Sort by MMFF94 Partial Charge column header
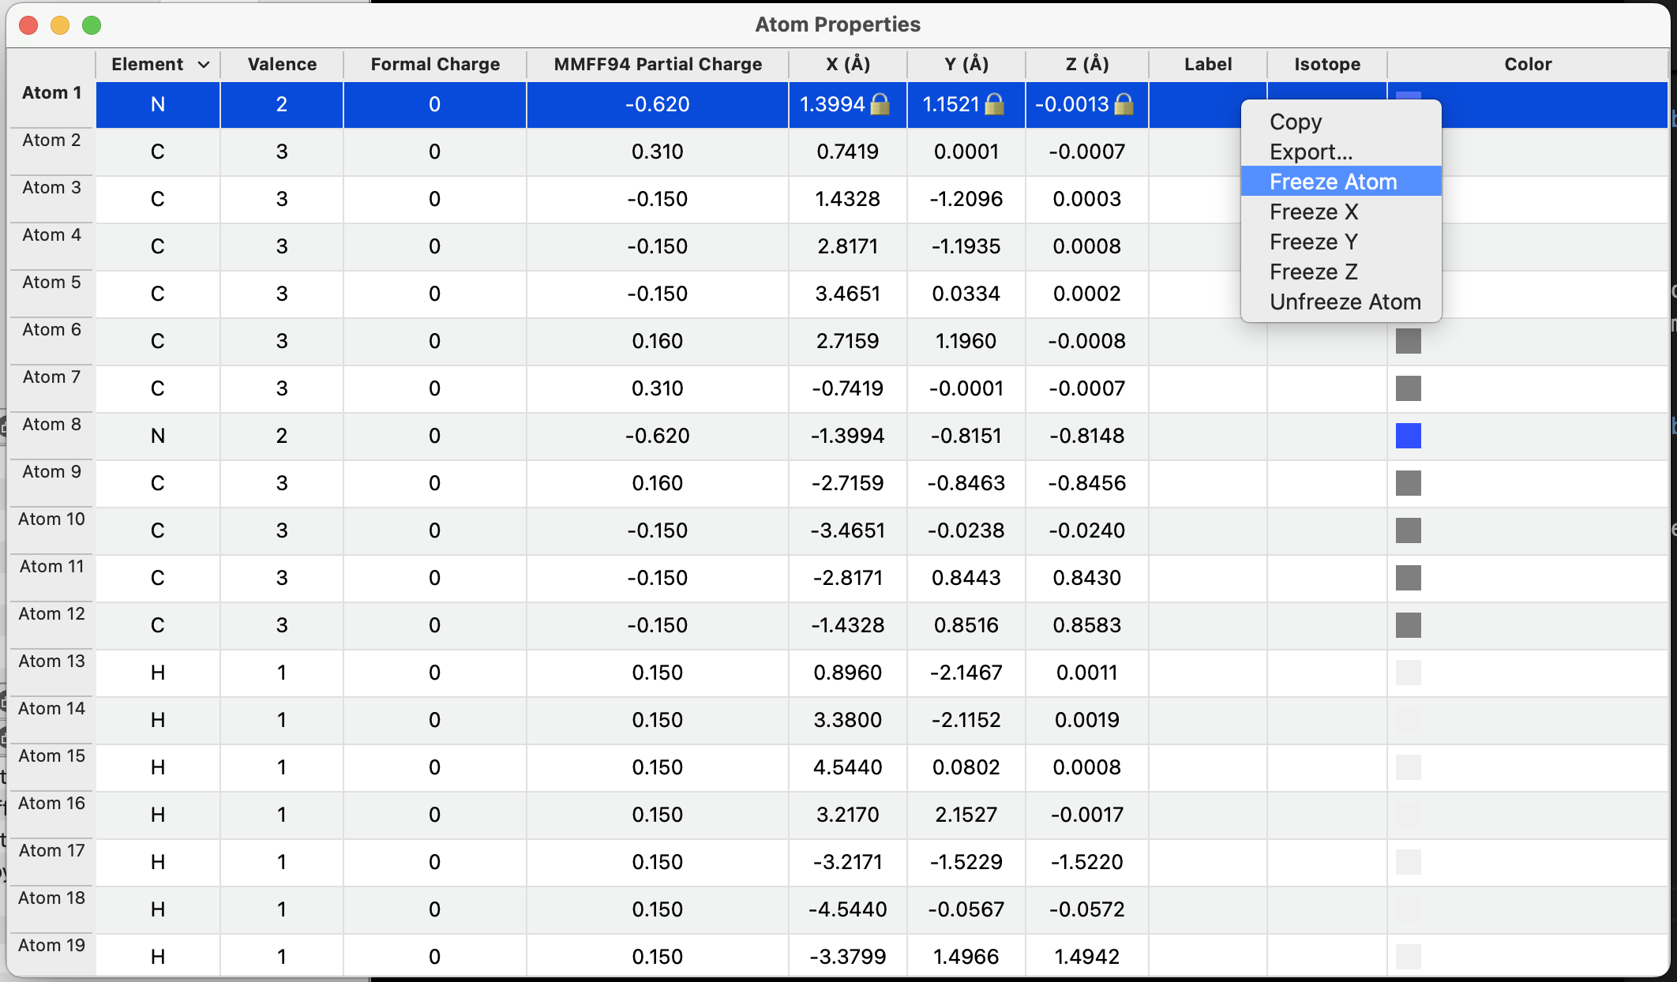1677x982 pixels. (x=657, y=65)
